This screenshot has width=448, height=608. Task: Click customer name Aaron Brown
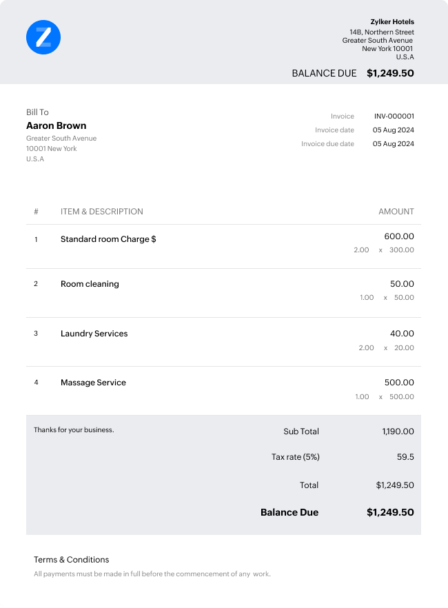[x=57, y=125]
